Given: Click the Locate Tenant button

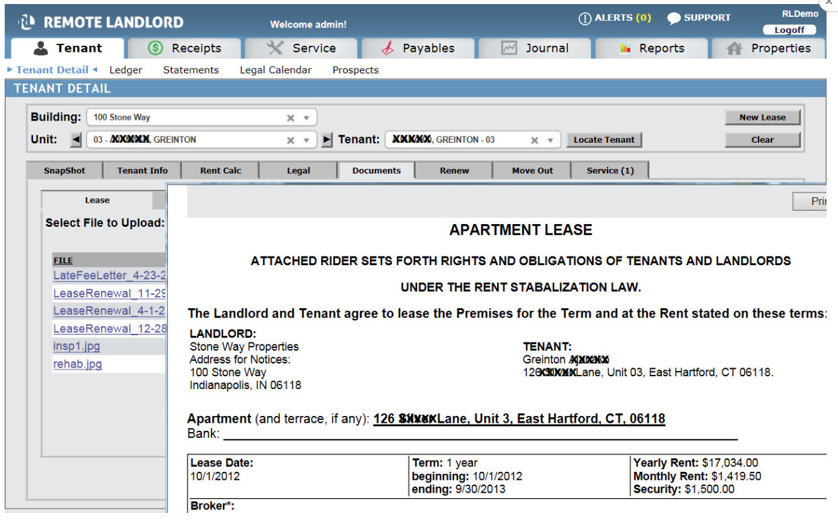Looking at the screenshot, I should tap(604, 139).
